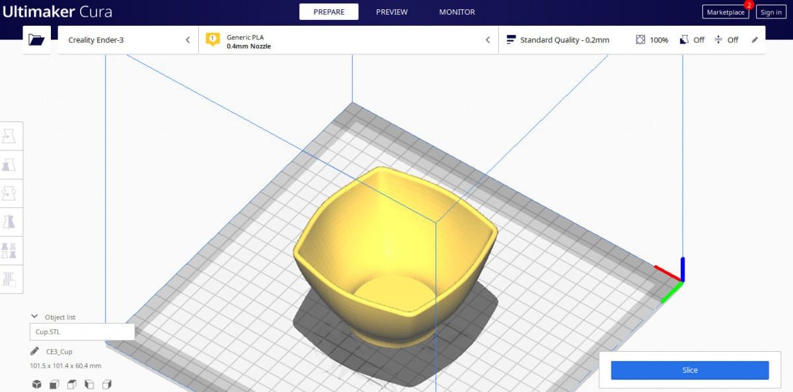Image resolution: width=793 pixels, height=392 pixels.
Task: Click the red notification badge on Marketplace
Action: click(x=749, y=5)
